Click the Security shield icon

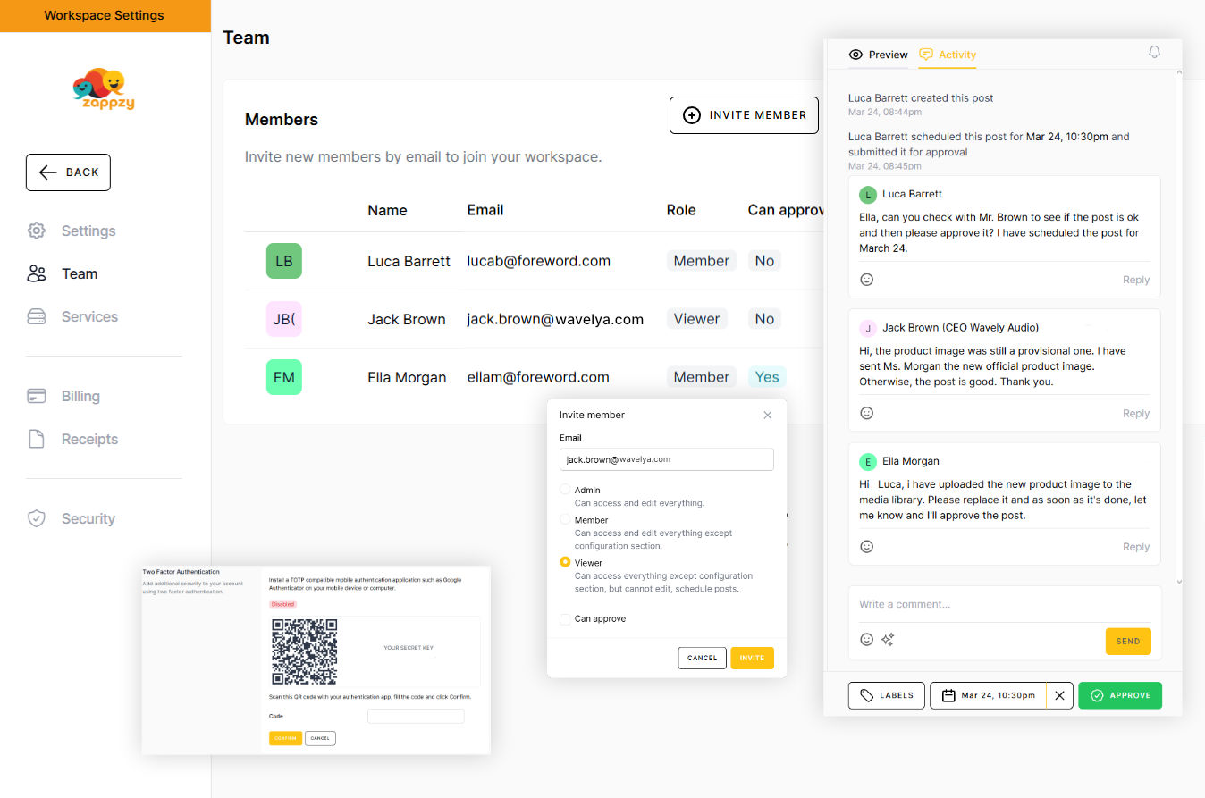click(x=37, y=518)
